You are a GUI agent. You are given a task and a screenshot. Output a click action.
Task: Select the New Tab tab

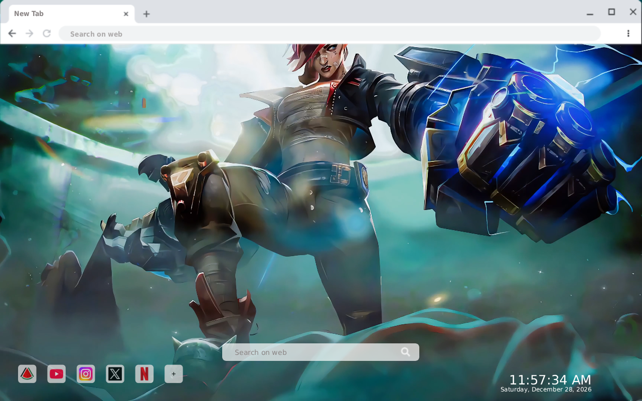click(x=72, y=14)
